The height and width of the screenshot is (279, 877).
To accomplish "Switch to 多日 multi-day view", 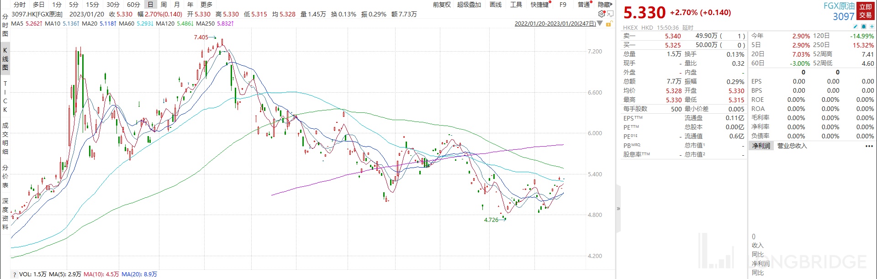I will (39, 5).
